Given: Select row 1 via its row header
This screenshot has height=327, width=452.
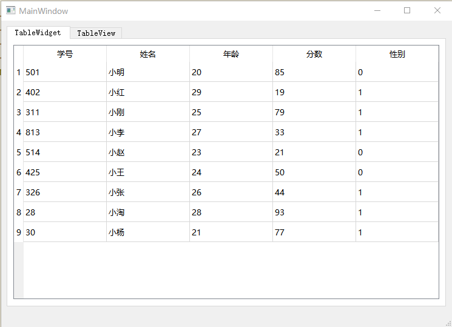Looking at the screenshot, I should click(x=18, y=72).
